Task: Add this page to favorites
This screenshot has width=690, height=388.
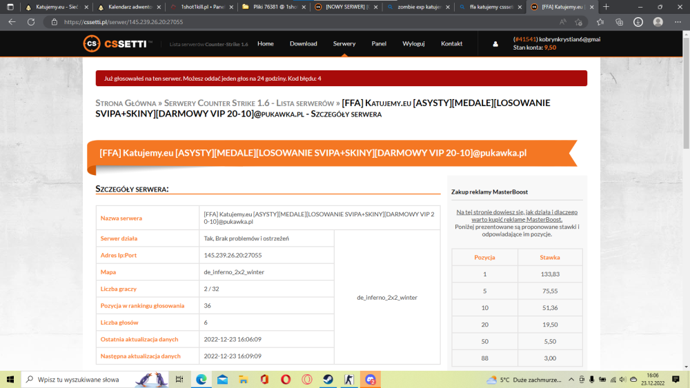Action: tap(579, 22)
